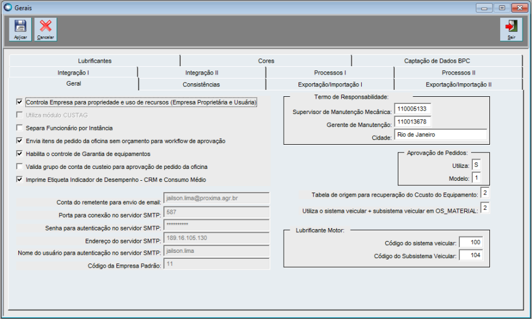Image resolution: width=532 pixels, height=319 pixels.
Task: Click the Gerente de Manutenção field
Action: click(x=413, y=122)
